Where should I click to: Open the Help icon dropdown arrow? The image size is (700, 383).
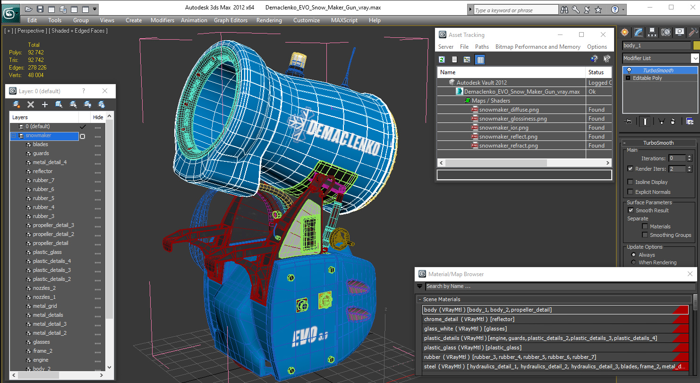623,9
